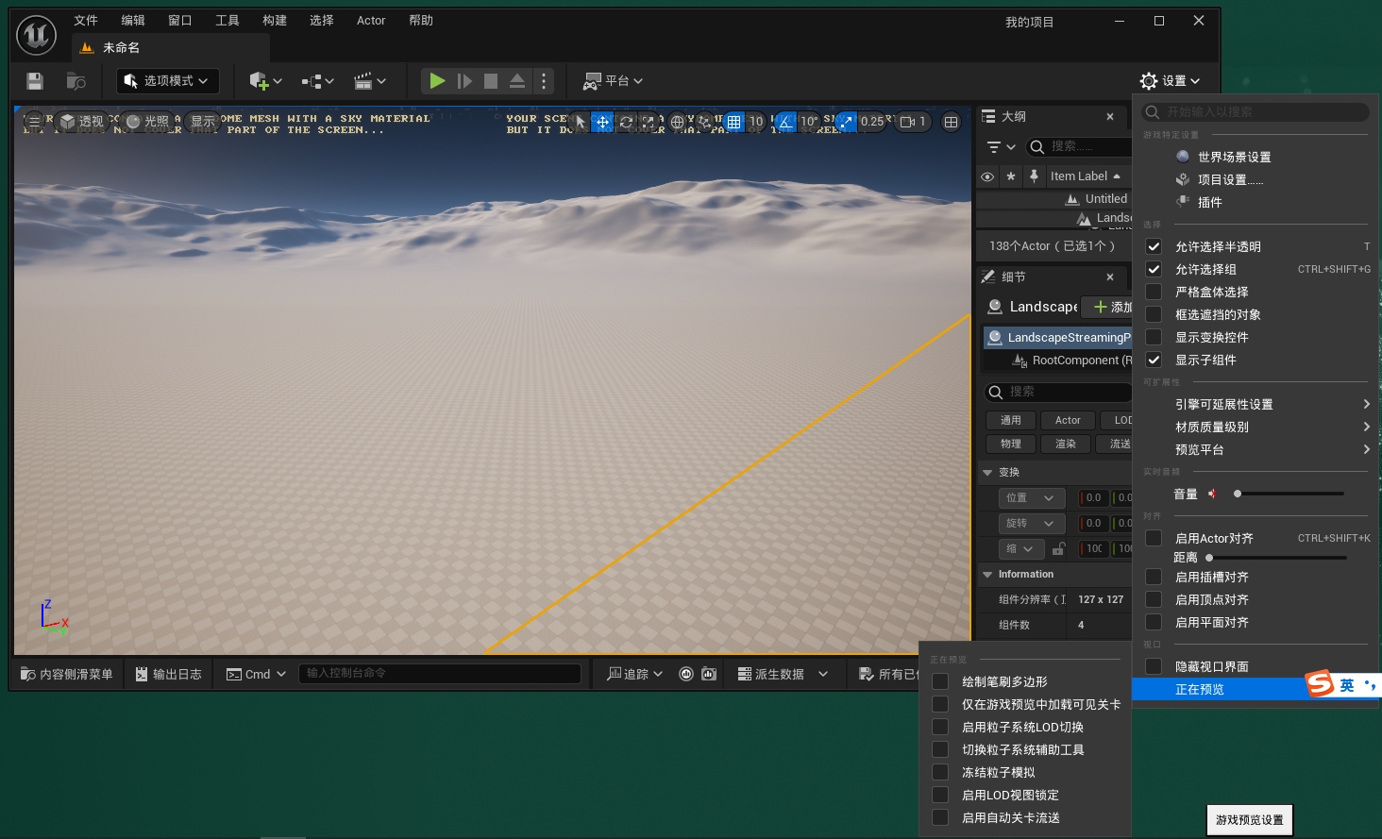Click the add actor cube-plus icon

point(265,81)
